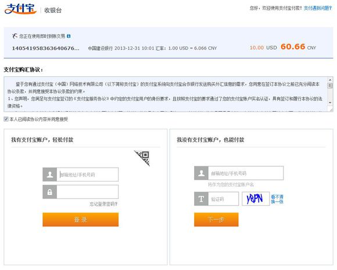337x270 pixels.
Task: Click the user icon in right no-account form
Action: [201, 173]
